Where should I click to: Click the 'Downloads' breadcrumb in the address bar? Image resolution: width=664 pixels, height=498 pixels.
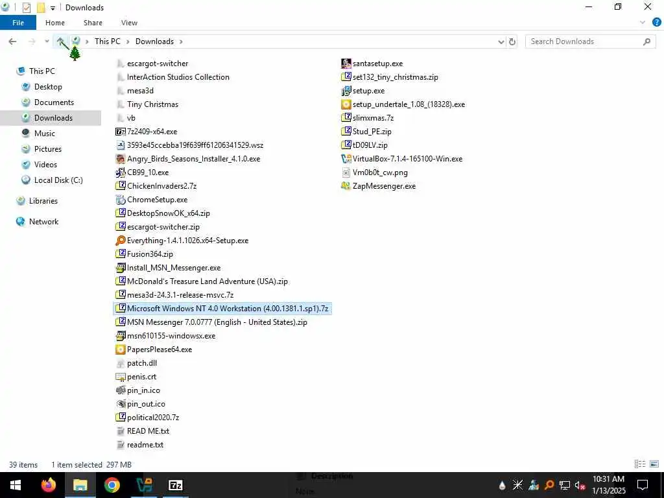coord(154,41)
